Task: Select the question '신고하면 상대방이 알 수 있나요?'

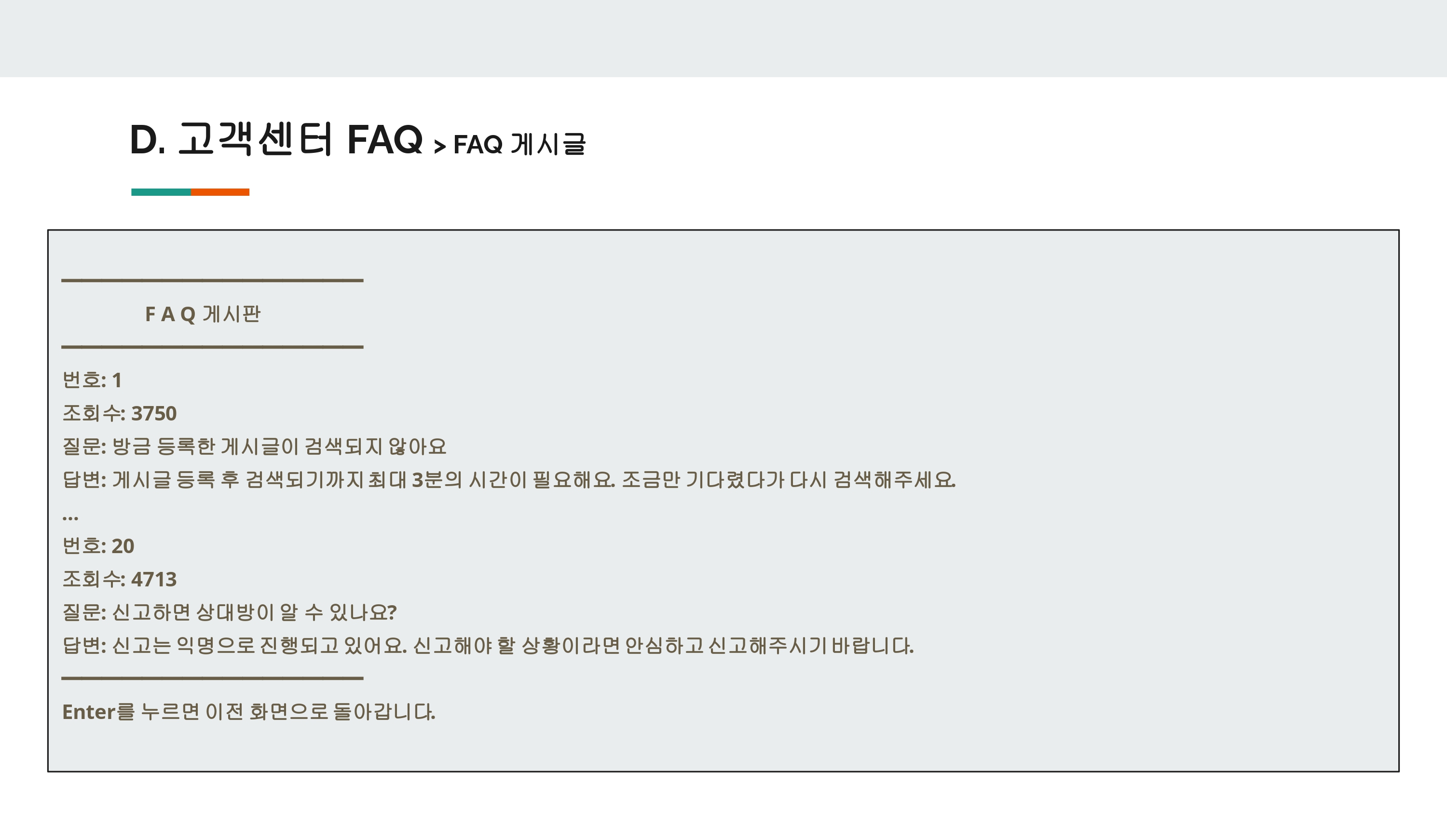Action: [x=255, y=612]
